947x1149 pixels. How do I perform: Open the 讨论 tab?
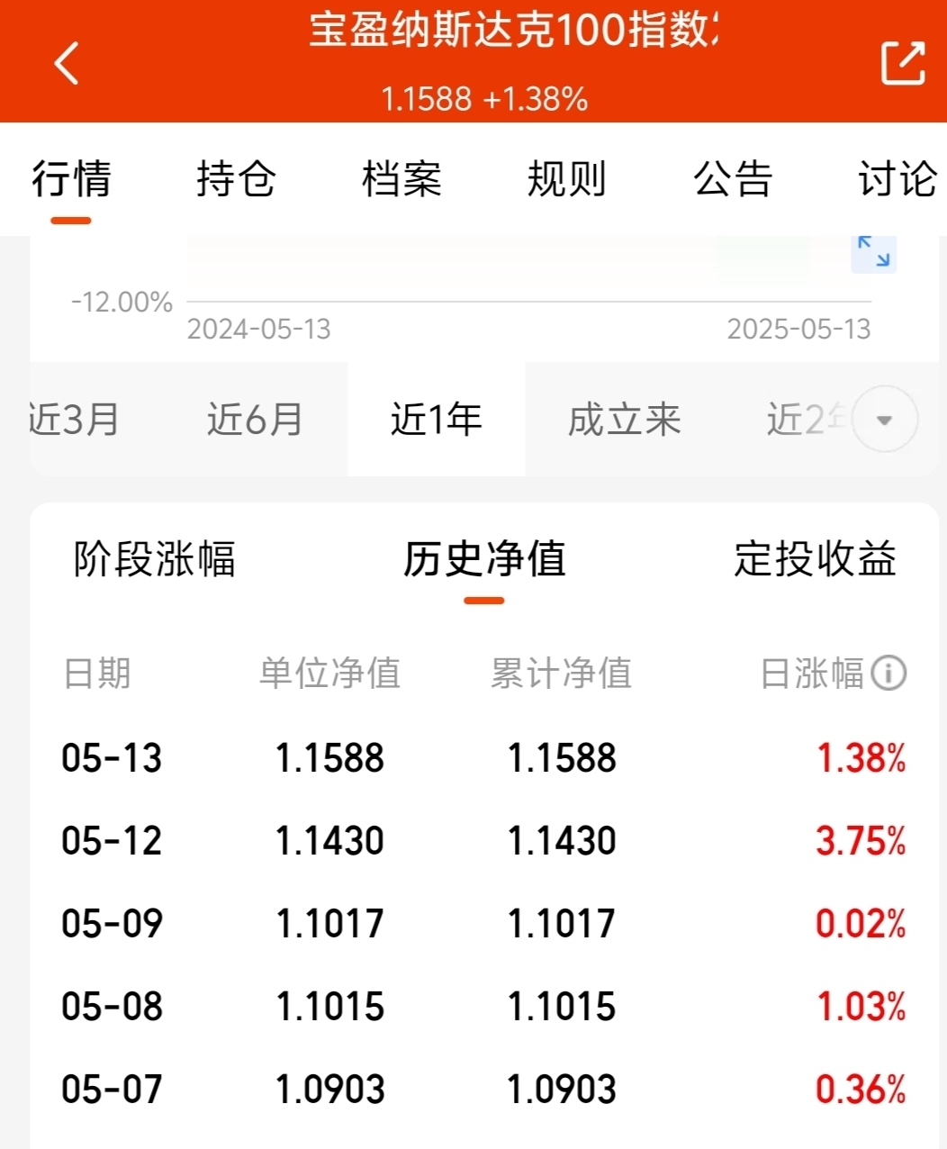tap(897, 178)
